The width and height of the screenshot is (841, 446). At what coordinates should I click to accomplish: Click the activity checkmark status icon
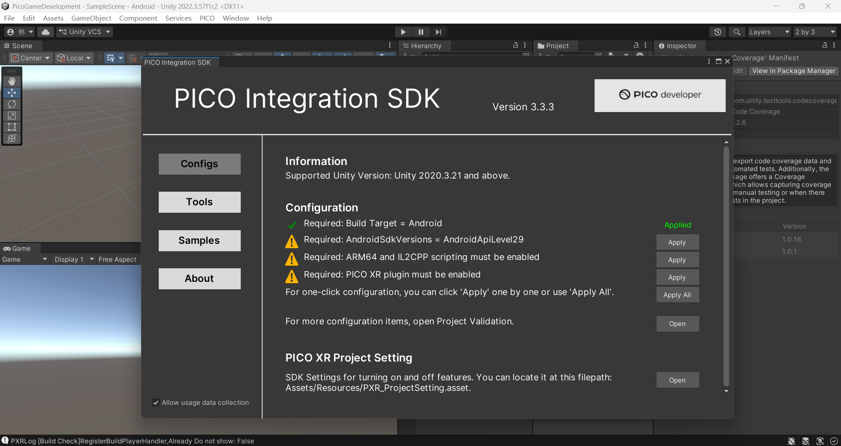point(834,441)
